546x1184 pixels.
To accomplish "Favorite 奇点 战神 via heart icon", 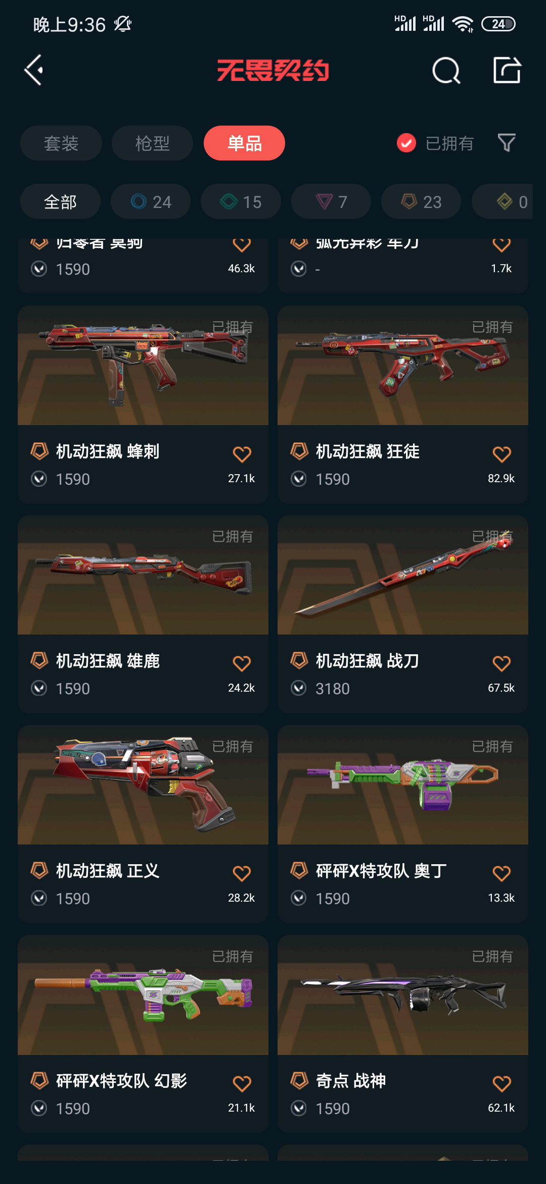I will [x=502, y=1083].
